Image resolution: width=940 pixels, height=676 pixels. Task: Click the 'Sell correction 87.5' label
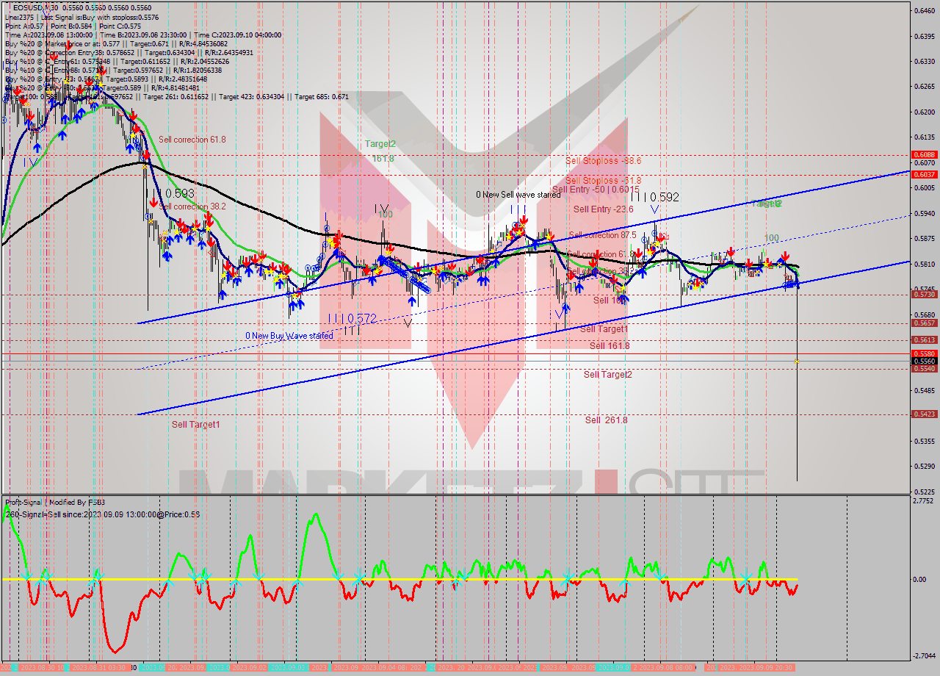602,235
